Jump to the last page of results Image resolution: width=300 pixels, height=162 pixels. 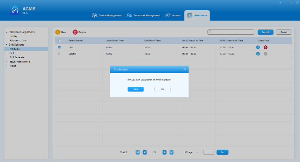[x=172, y=152]
